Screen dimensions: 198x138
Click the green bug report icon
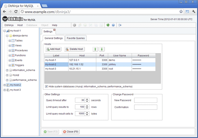[x=108, y=25]
